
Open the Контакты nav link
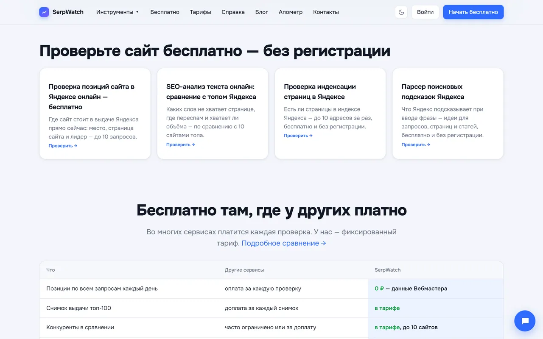tap(326, 12)
